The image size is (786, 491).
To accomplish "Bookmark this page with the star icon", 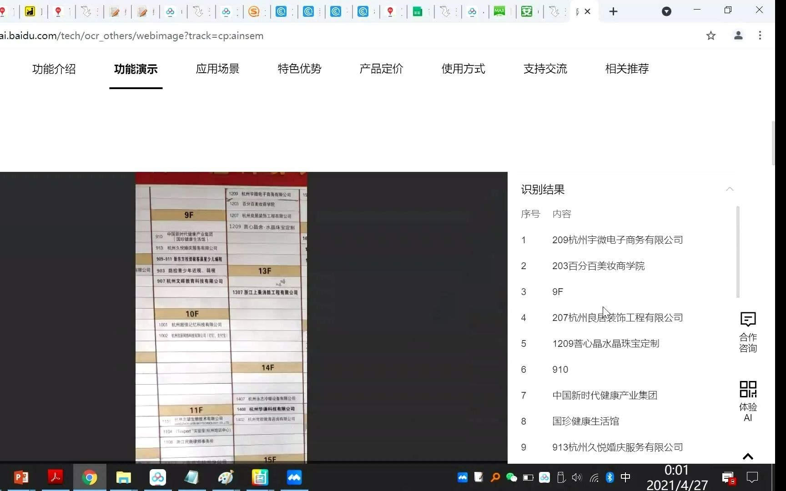I will tap(711, 35).
